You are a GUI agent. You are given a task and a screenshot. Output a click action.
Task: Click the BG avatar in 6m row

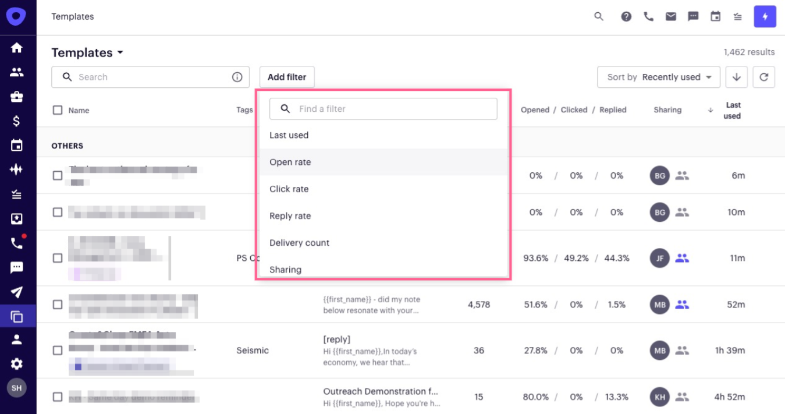coord(660,175)
